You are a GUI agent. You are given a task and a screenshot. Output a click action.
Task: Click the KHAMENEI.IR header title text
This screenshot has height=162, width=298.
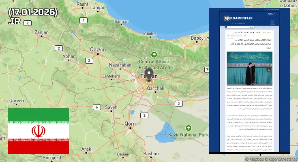247,18
